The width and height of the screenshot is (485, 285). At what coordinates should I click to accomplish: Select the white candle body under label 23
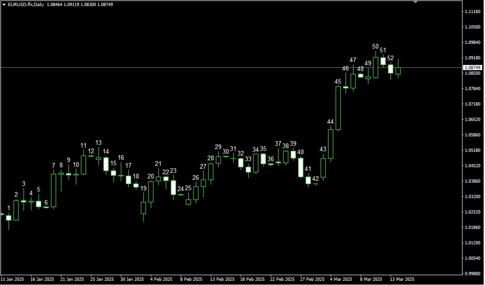click(x=173, y=188)
